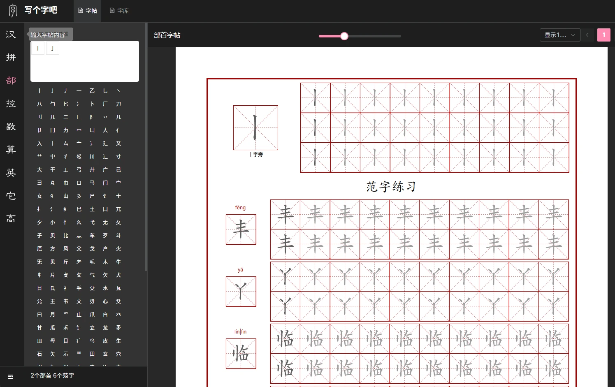
Task: Select the 部 radical sidebar icon
Action: 11,81
